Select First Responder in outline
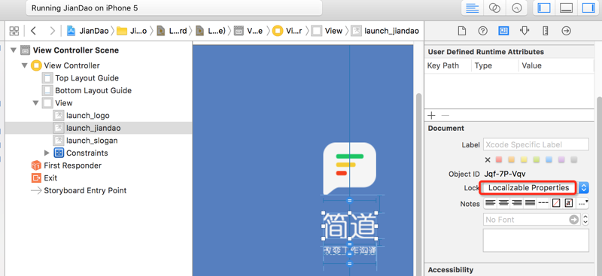This screenshot has height=276, width=602. [x=72, y=165]
